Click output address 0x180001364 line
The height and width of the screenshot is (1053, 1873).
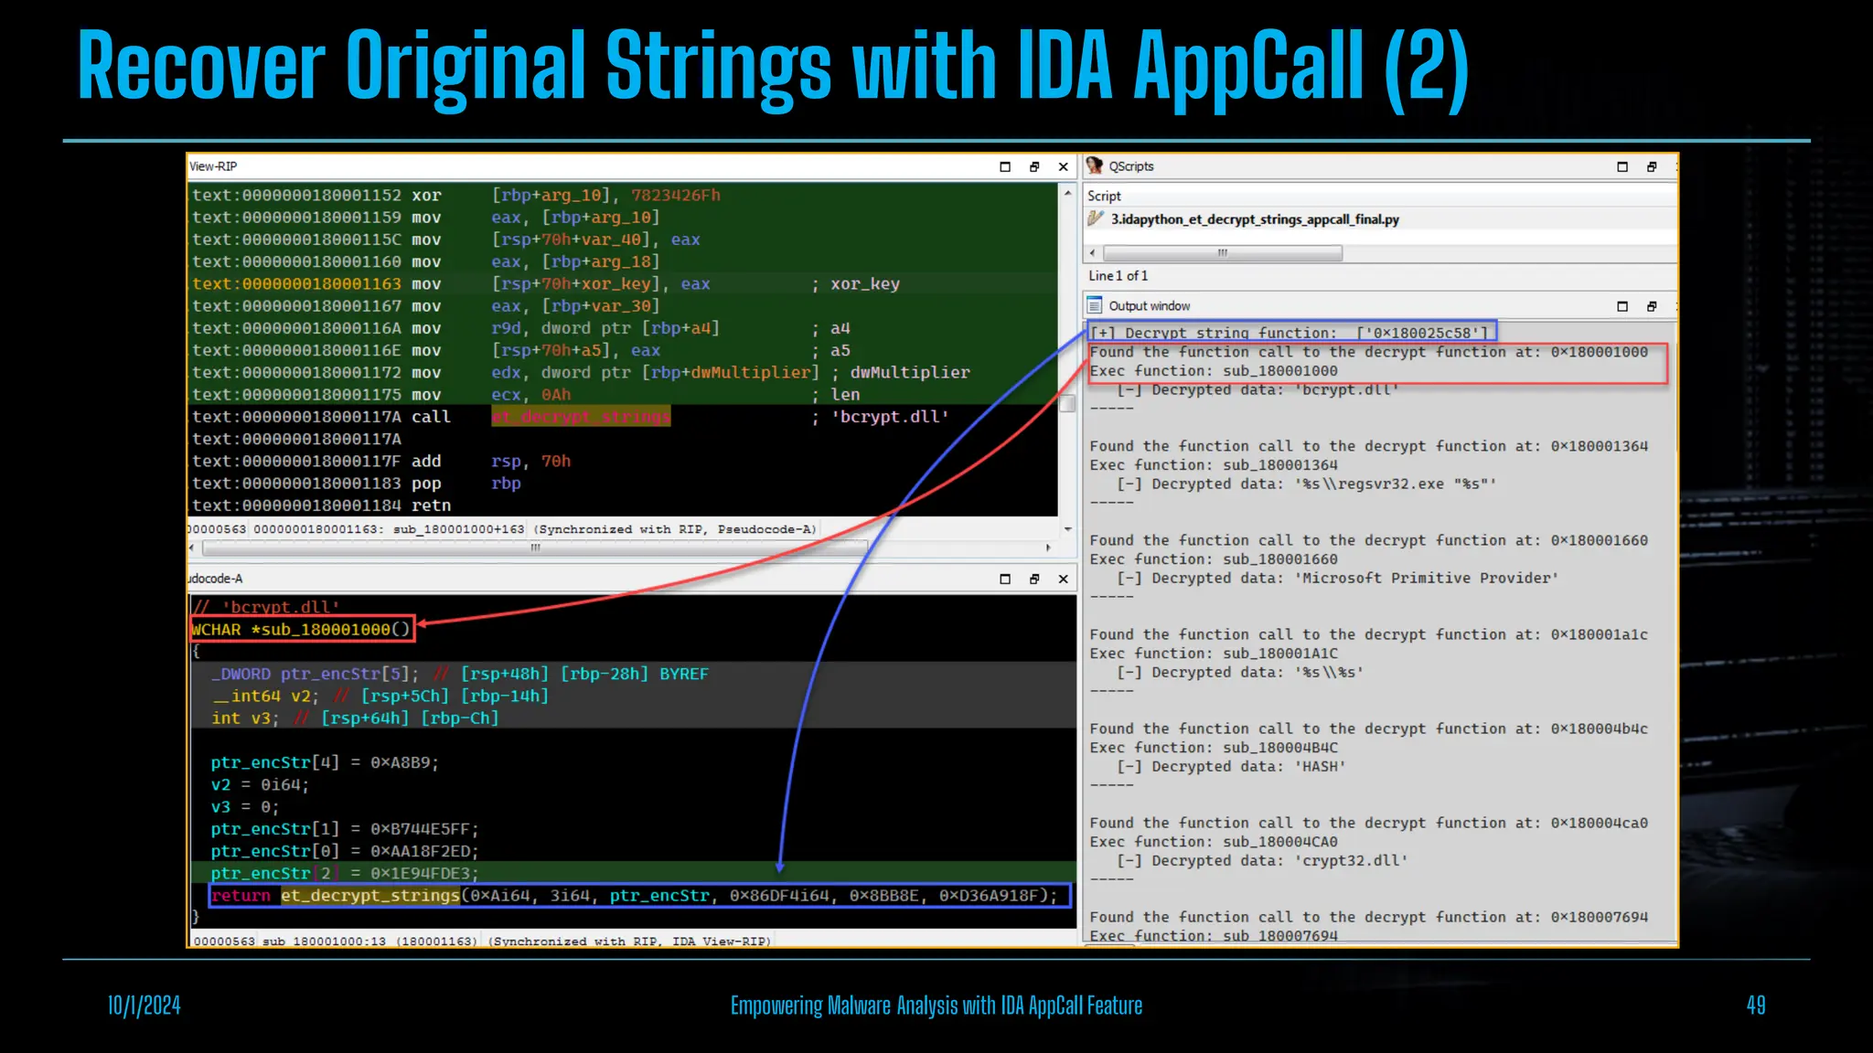point(1368,446)
